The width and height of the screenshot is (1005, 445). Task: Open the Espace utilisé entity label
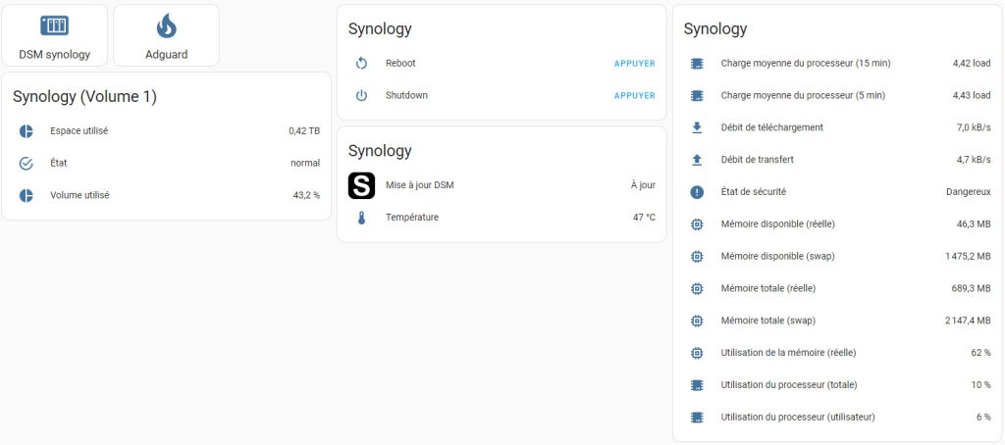coord(79,130)
